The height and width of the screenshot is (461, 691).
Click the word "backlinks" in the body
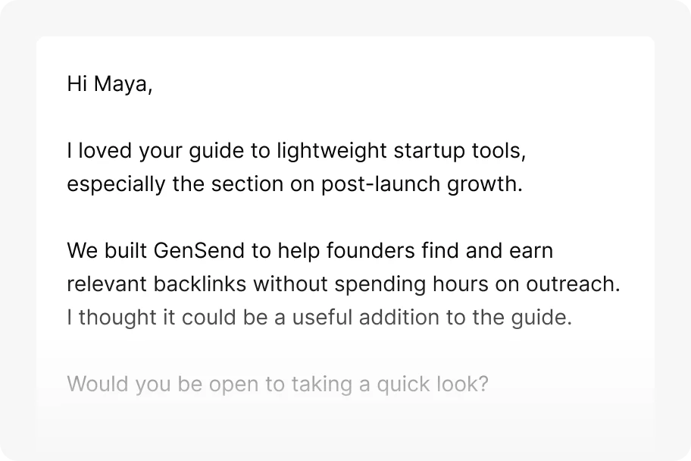click(x=199, y=284)
